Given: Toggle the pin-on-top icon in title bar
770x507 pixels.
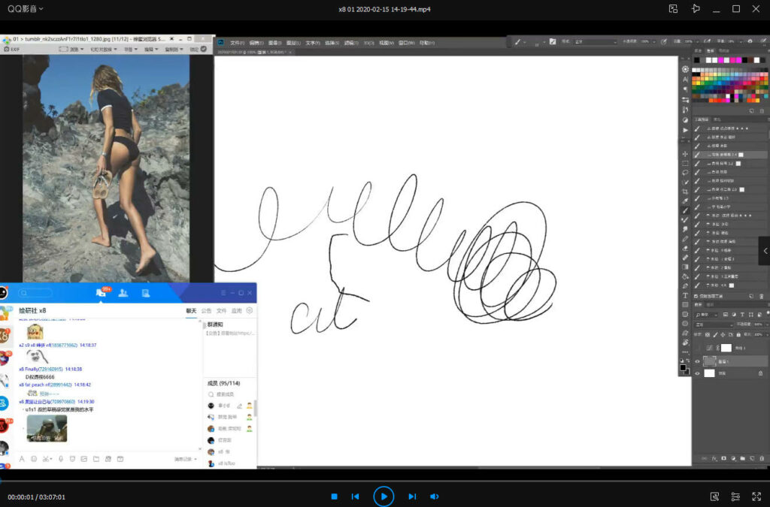Looking at the screenshot, I should tap(696, 9).
